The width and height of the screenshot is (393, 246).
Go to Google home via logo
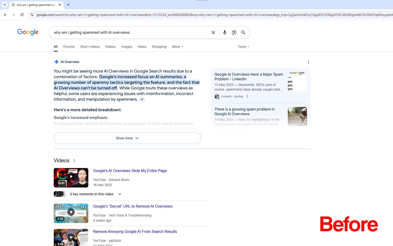coord(28,32)
